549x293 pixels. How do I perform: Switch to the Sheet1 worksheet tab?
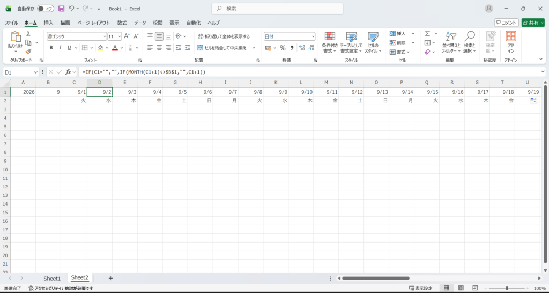[52, 279]
